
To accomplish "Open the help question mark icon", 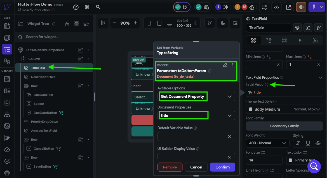I will [x=76, y=7].
